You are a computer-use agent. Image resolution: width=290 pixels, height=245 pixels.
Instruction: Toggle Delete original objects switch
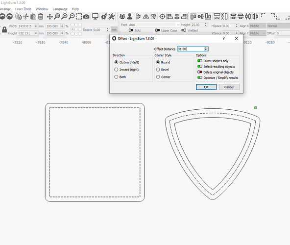(x=200, y=72)
